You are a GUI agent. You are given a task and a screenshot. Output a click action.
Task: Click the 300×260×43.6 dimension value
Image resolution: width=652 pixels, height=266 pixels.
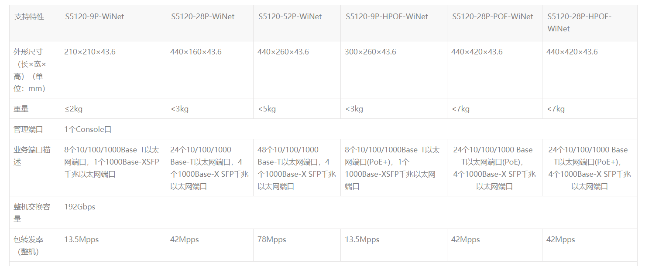[x=371, y=52]
